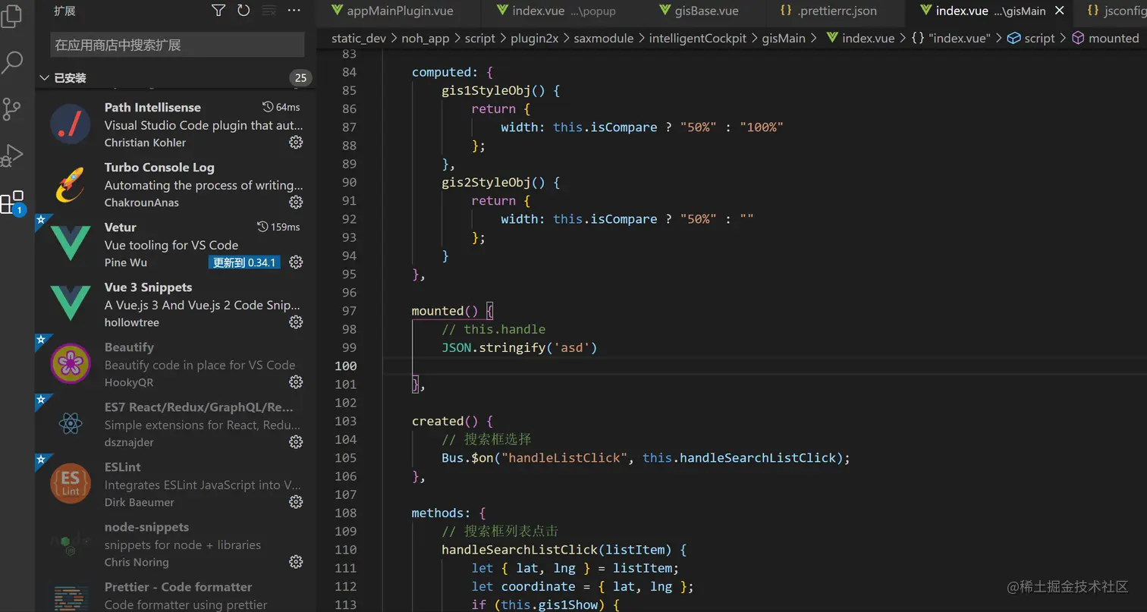Open Beautify manage gear

tap(297, 382)
